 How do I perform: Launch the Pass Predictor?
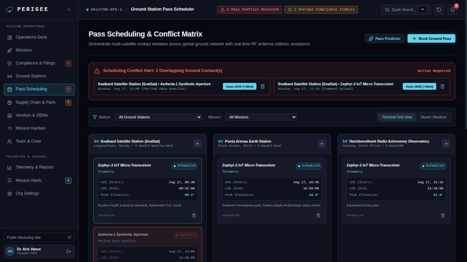pyautogui.click(x=385, y=39)
